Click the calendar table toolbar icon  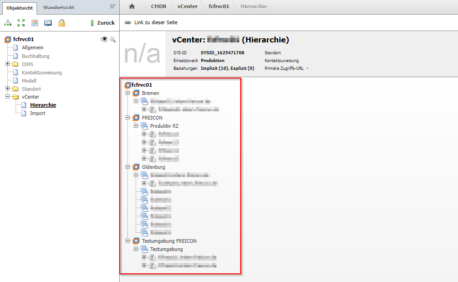(x=35, y=23)
